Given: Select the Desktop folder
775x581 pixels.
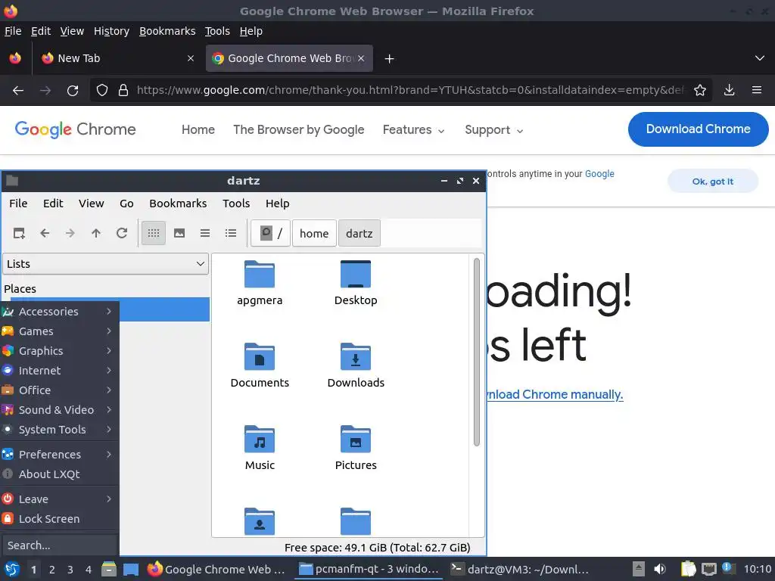Looking at the screenshot, I should (x=356, y=283).
